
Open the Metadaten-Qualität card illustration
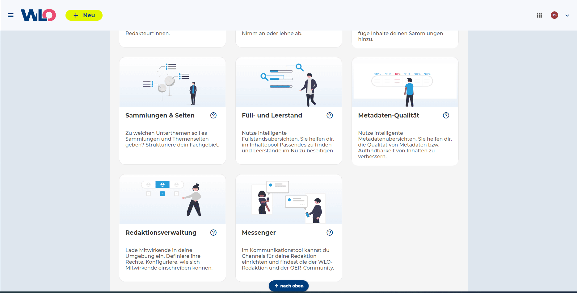pyautogui.click(x=405, y=83)
